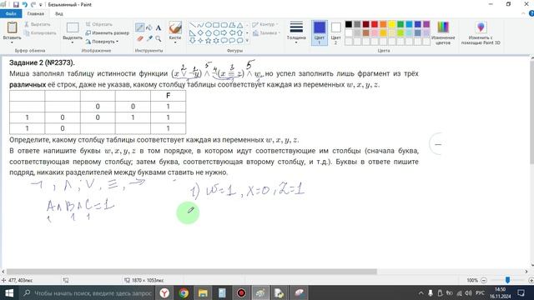This screenshot has height=300, width=534.
Task: Click the zoom slider handle
Action: coord(507,280)
